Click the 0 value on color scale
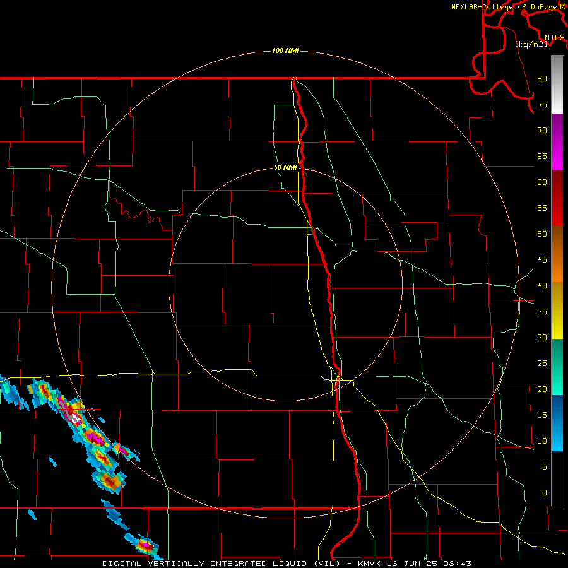Image resolution: width=568 pixels, height=568 pixels. coord(545,493)
